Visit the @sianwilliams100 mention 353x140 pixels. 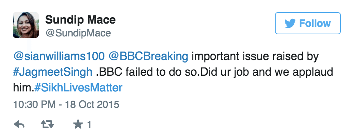tap(59, 57)
